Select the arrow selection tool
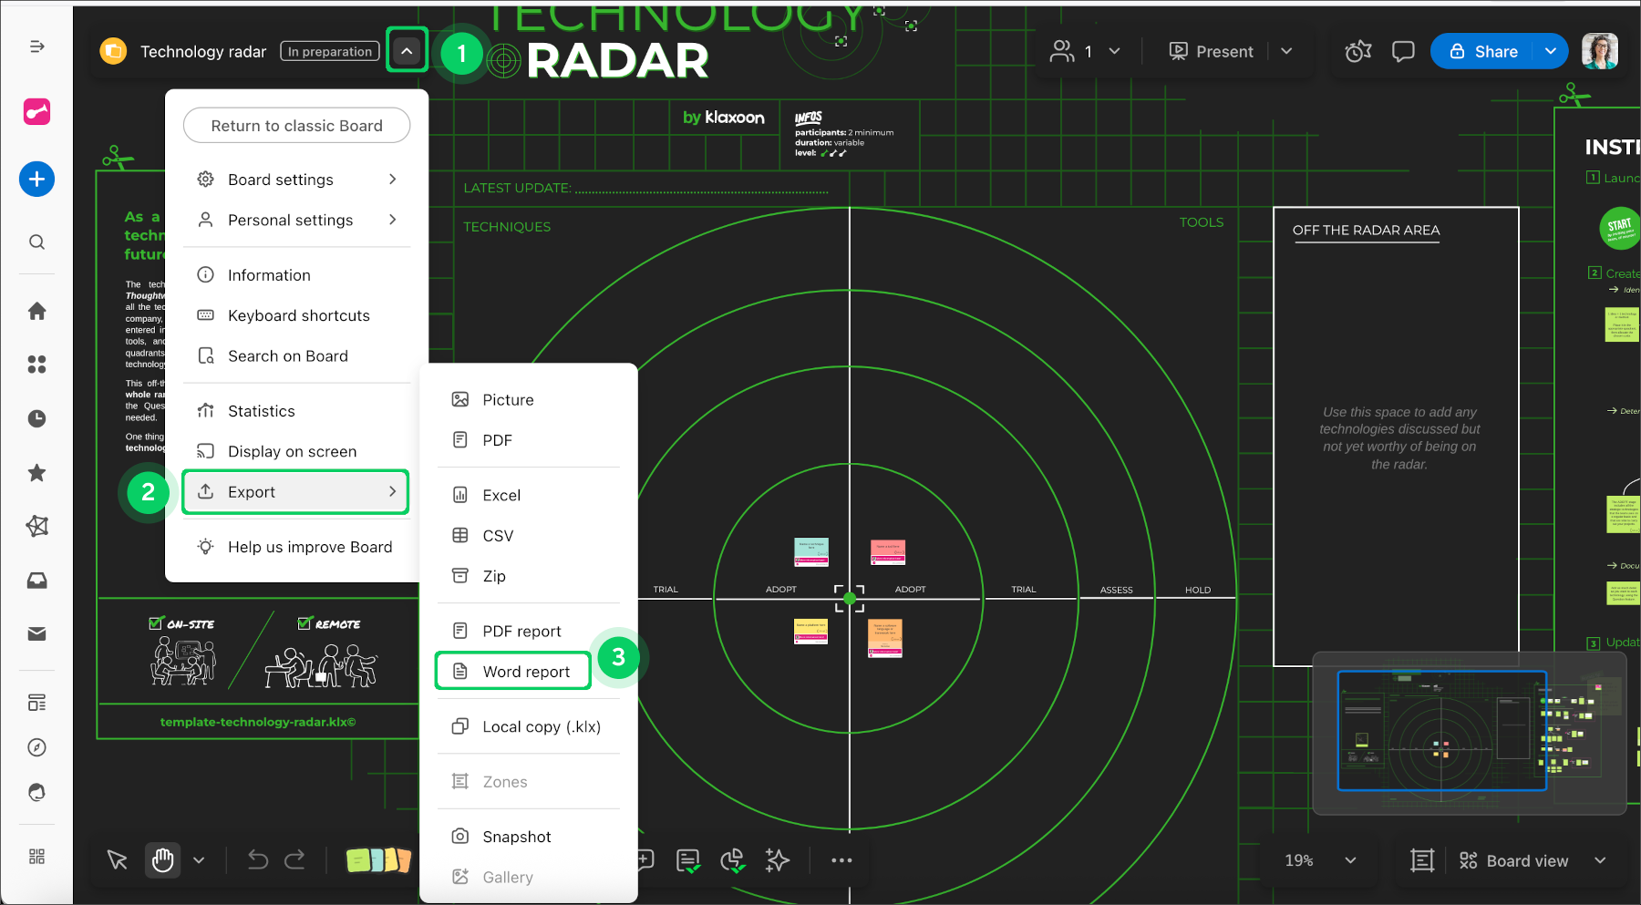Viewport: 1641px width, 905px height. (118, 860)
